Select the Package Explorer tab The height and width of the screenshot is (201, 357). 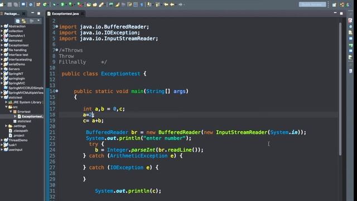(12, 13)
